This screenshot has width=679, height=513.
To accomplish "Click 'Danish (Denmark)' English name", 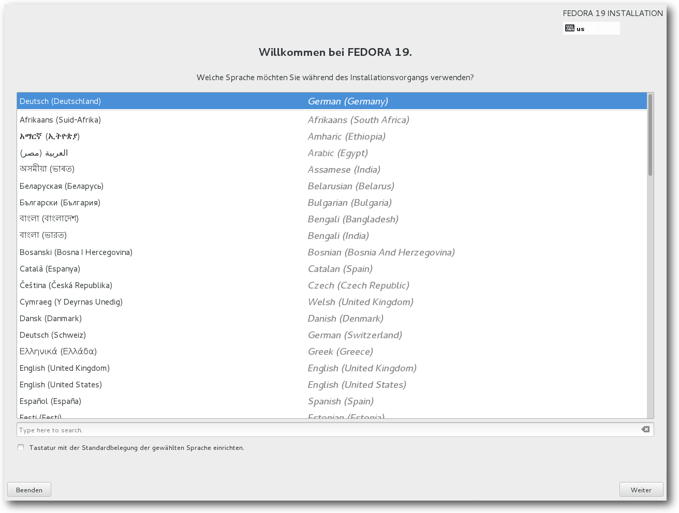I will click(x=346, y=319).
